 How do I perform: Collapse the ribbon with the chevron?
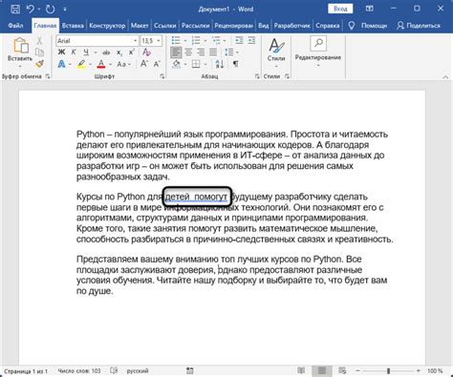coord(445,77)
